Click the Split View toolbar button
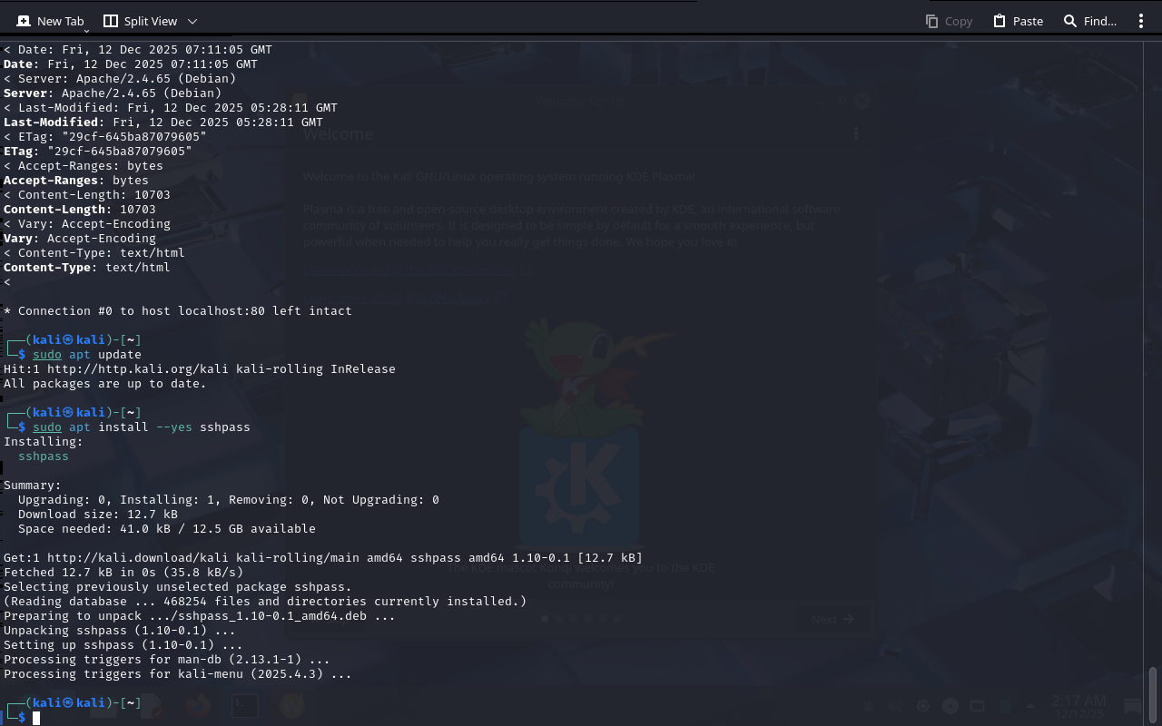Screen dimensions: 1162x726 coord(140,21)
